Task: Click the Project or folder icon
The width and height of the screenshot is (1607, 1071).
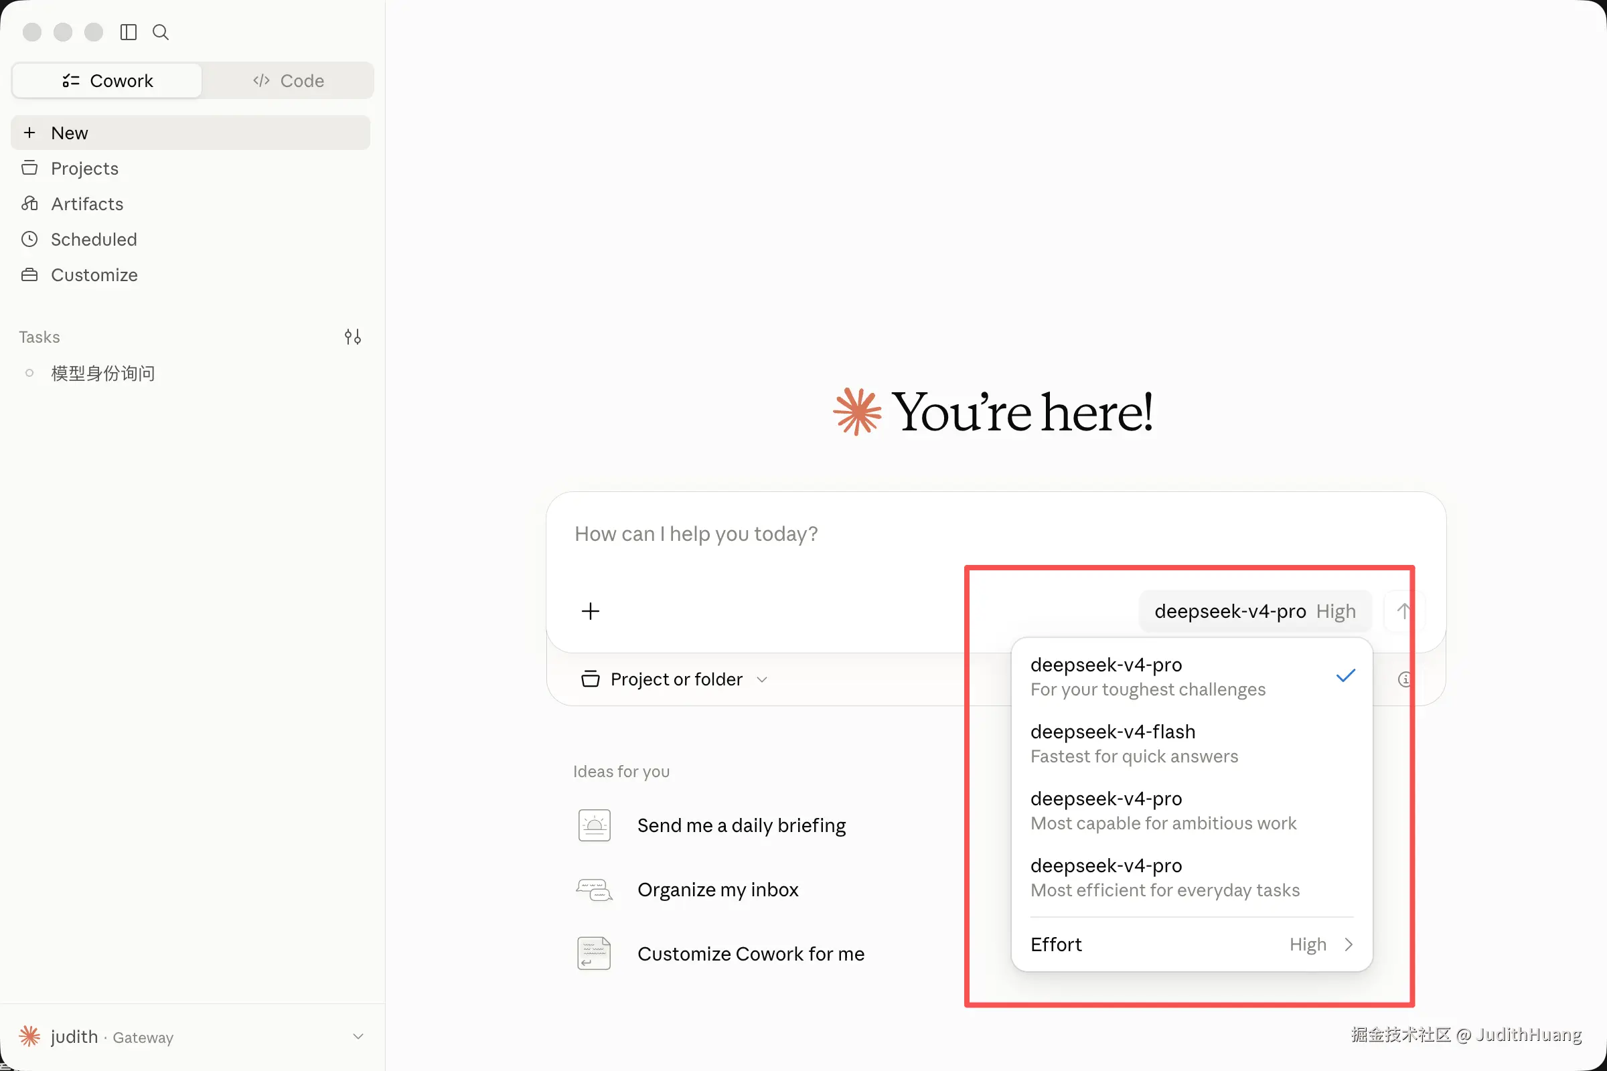Action: tap(591, 679)
